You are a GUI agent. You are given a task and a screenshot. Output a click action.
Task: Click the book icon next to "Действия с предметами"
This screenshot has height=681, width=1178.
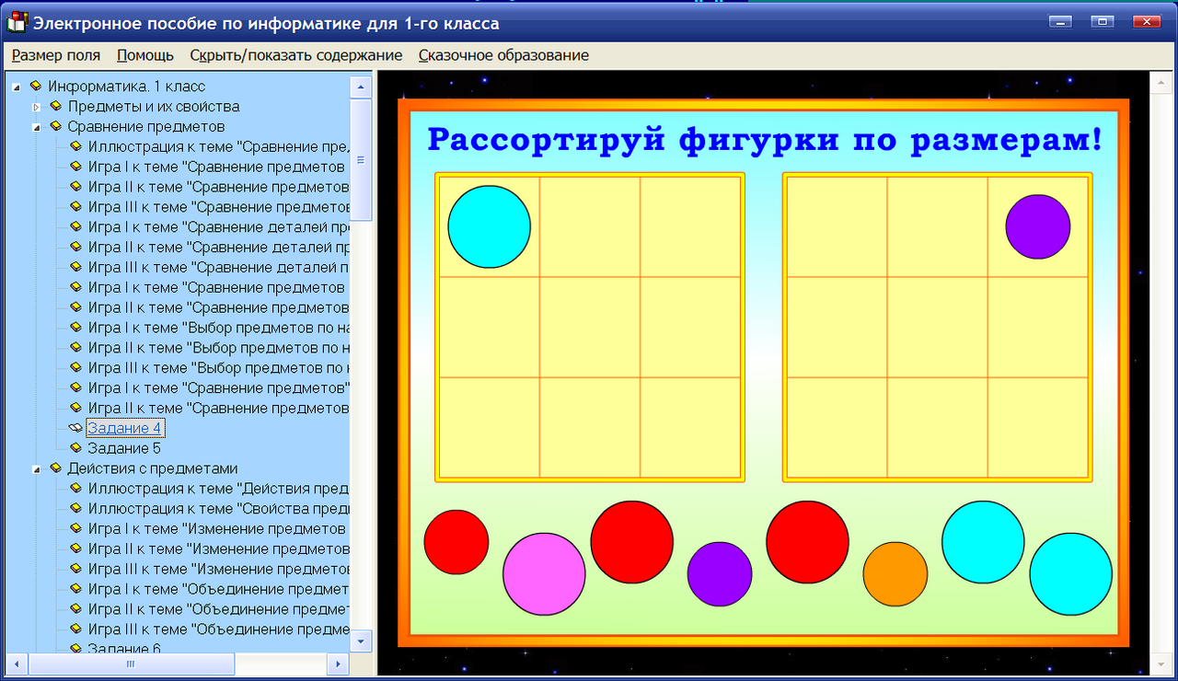click(x=55, y=468)
